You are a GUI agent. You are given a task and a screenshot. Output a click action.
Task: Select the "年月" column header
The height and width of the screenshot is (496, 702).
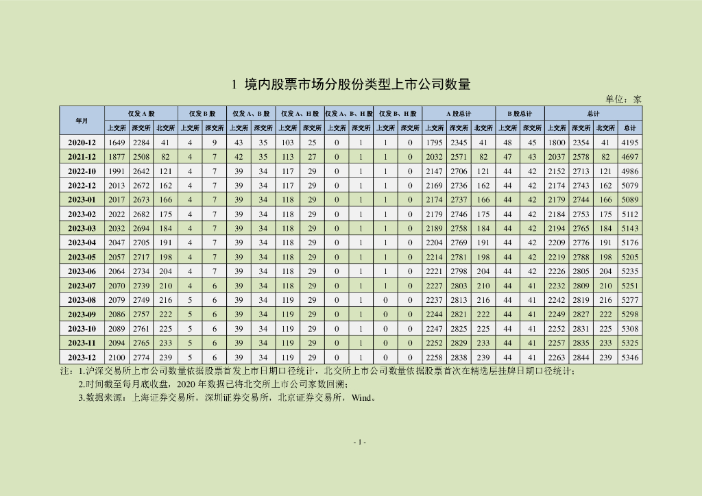pos(82,121)
